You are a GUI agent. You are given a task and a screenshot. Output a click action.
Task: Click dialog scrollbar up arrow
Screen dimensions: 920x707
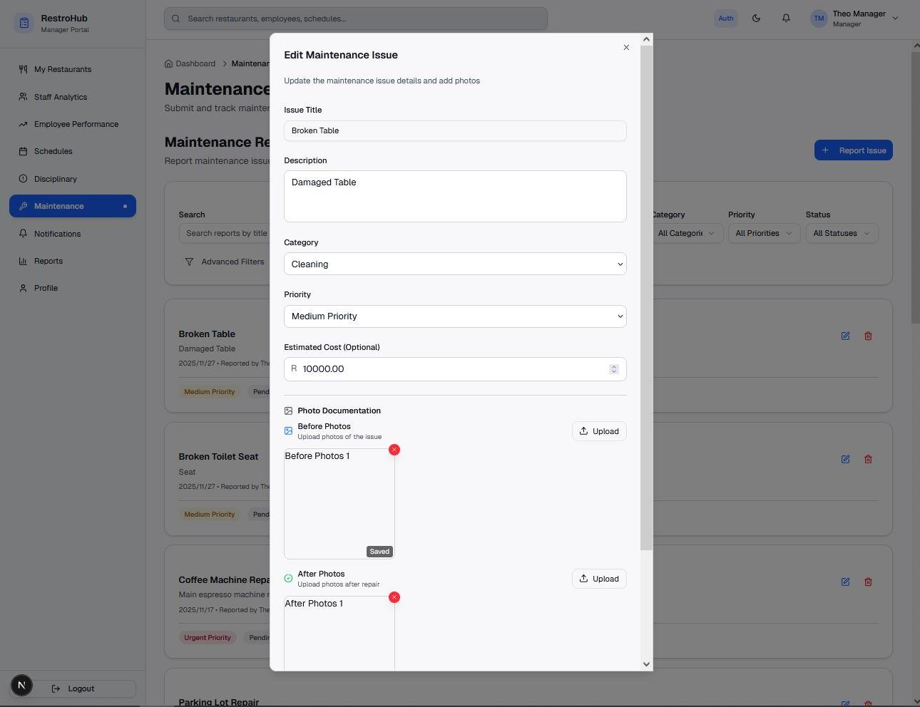[646, 39]
